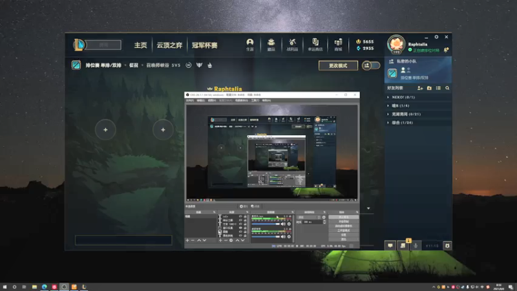Toggle the lock on the 文本 (GDI+) source
The width and height of the screenshot is (517, 291).
(x=245, y=224)
